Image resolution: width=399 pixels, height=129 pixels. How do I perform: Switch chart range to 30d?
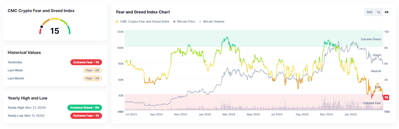(x=369, y=12)
